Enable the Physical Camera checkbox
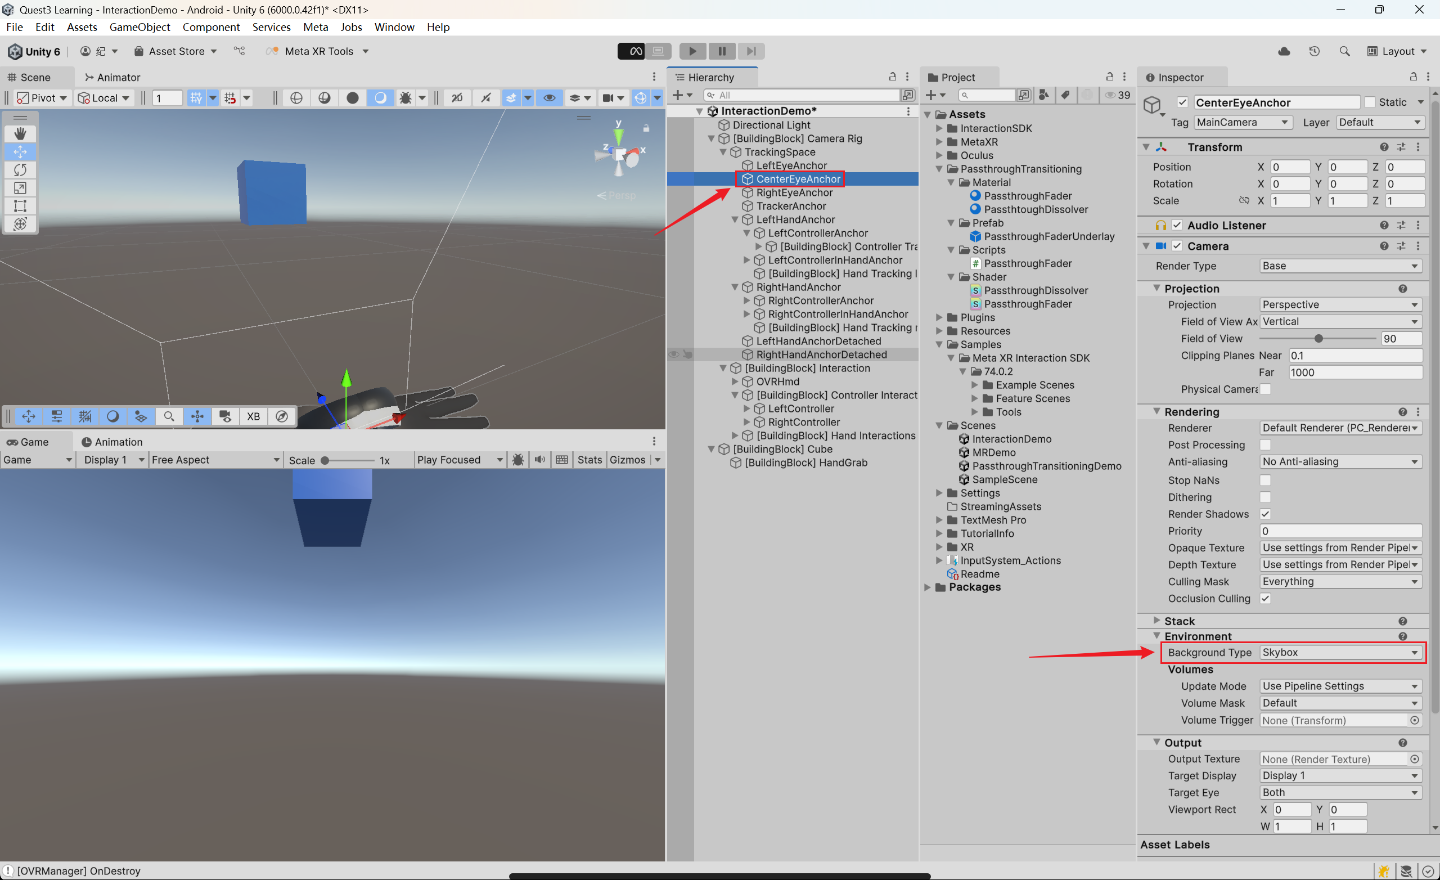Viewport: 1440px width, 880px height. (1265, 389)
